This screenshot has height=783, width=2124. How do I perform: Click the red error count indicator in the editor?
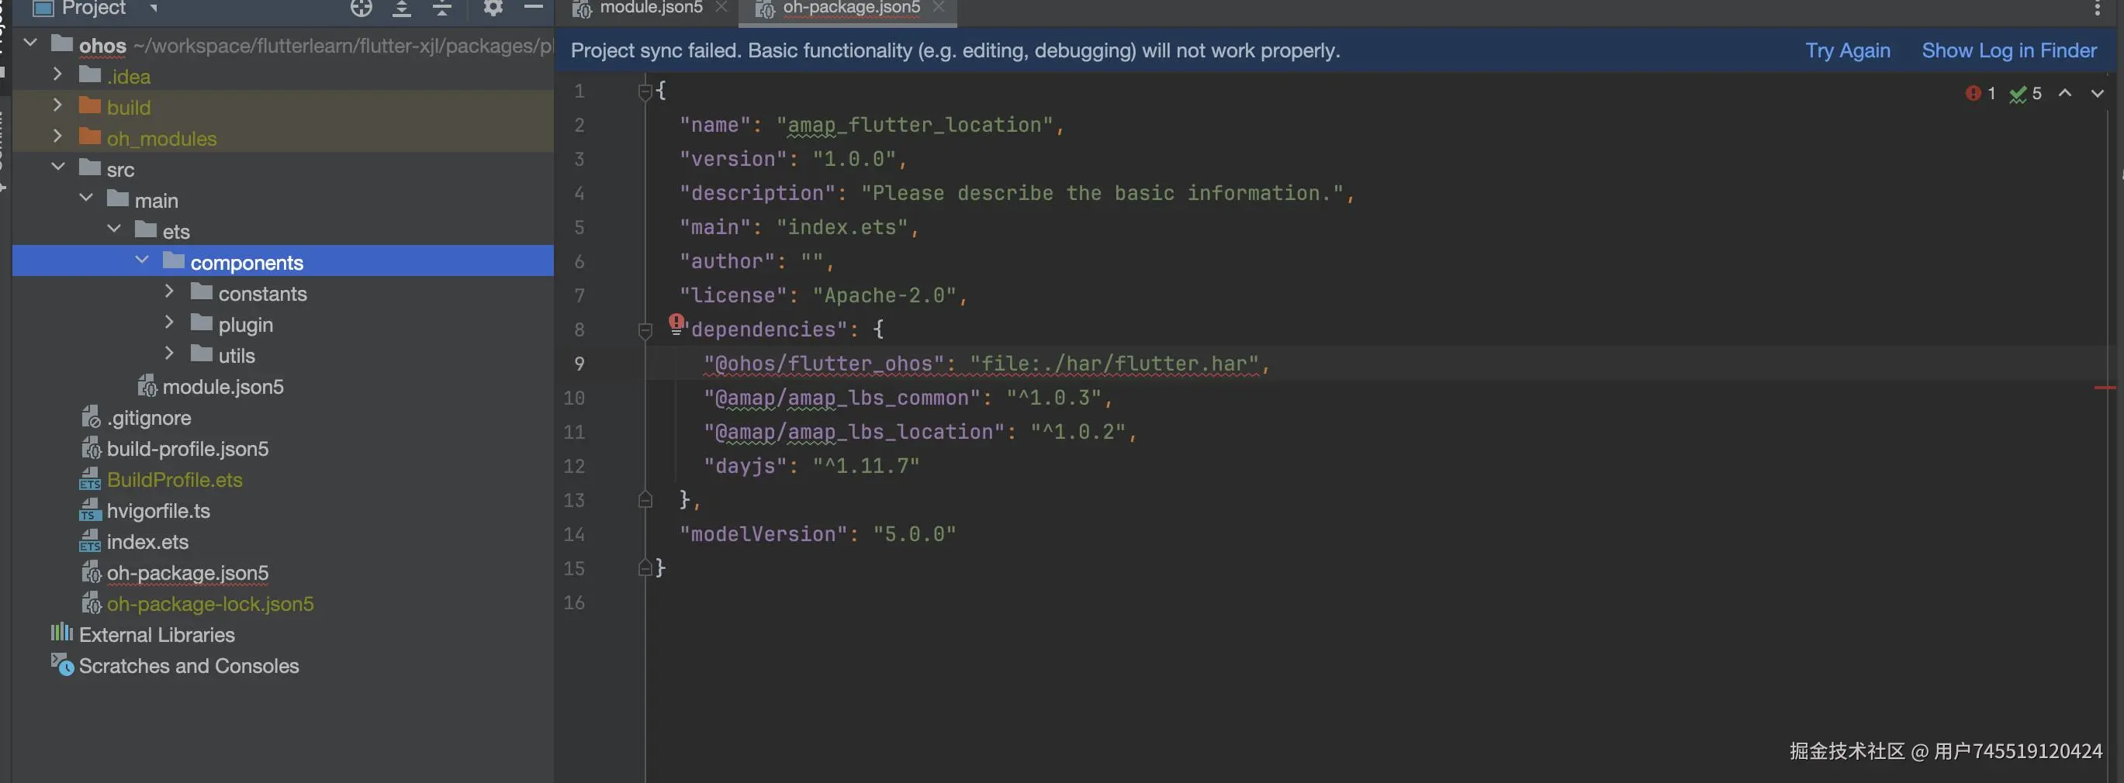[x=1980, y=94]
